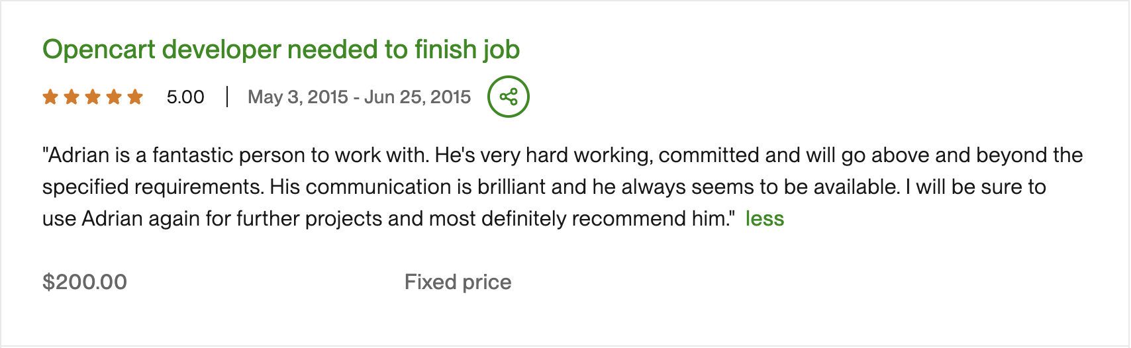This screenshot has height=348, width=1131.
Task: Click the green share icon
Action: tap(508, 97)
